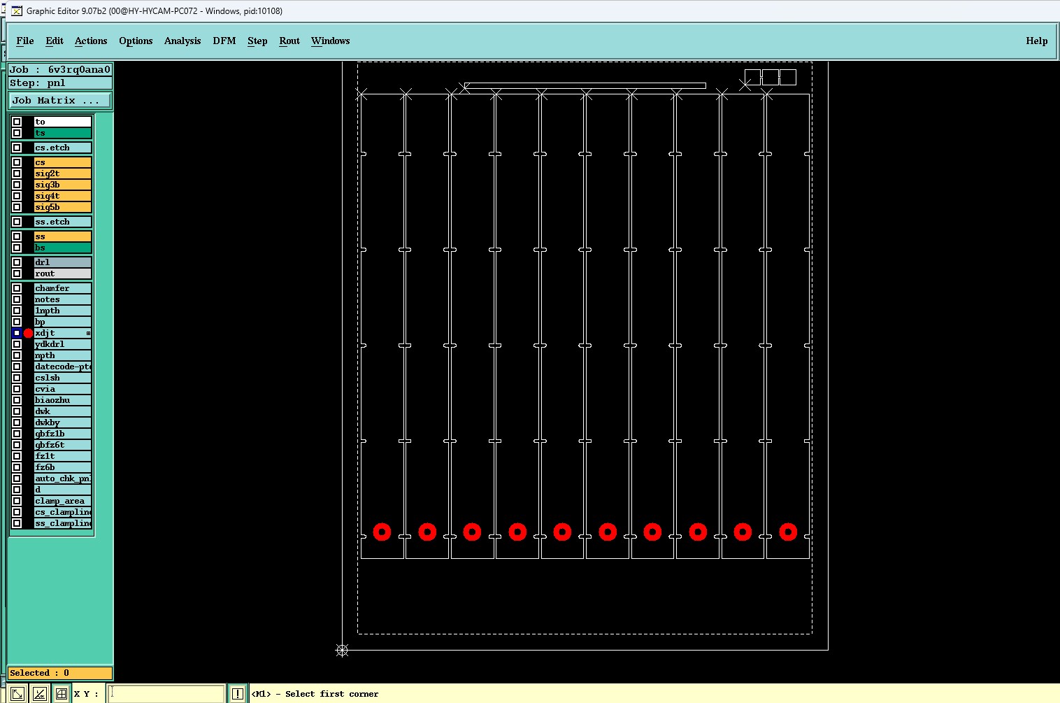Select the bs layer name
The image size is (1060, 703).
point(63,248)
